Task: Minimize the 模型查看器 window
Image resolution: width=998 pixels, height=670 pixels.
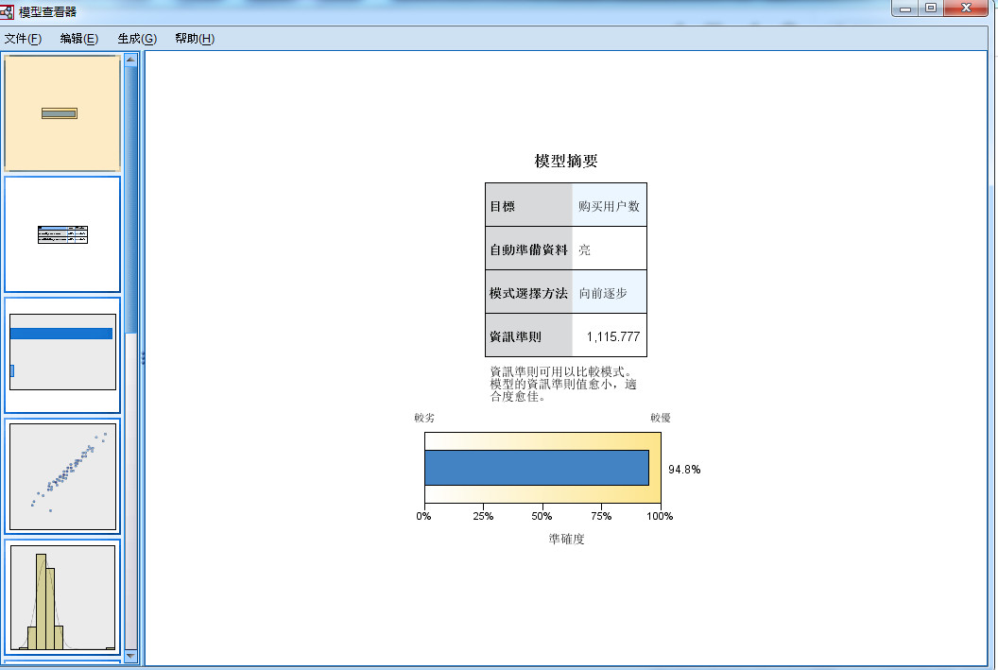Action: (905, 9)
